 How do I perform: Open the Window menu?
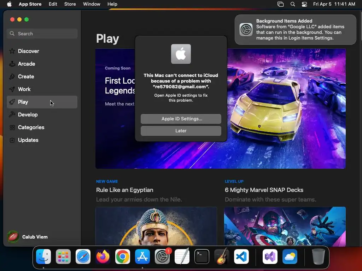pyautogui.click(x=92, y=4)
